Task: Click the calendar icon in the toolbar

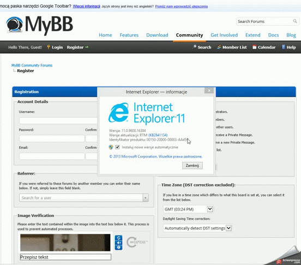Action: 254,47
